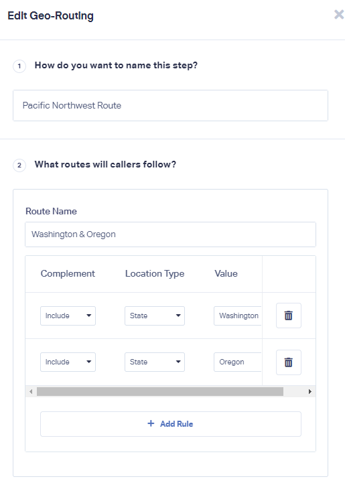Click the left arrow of horizontal scrollbar

31,391
